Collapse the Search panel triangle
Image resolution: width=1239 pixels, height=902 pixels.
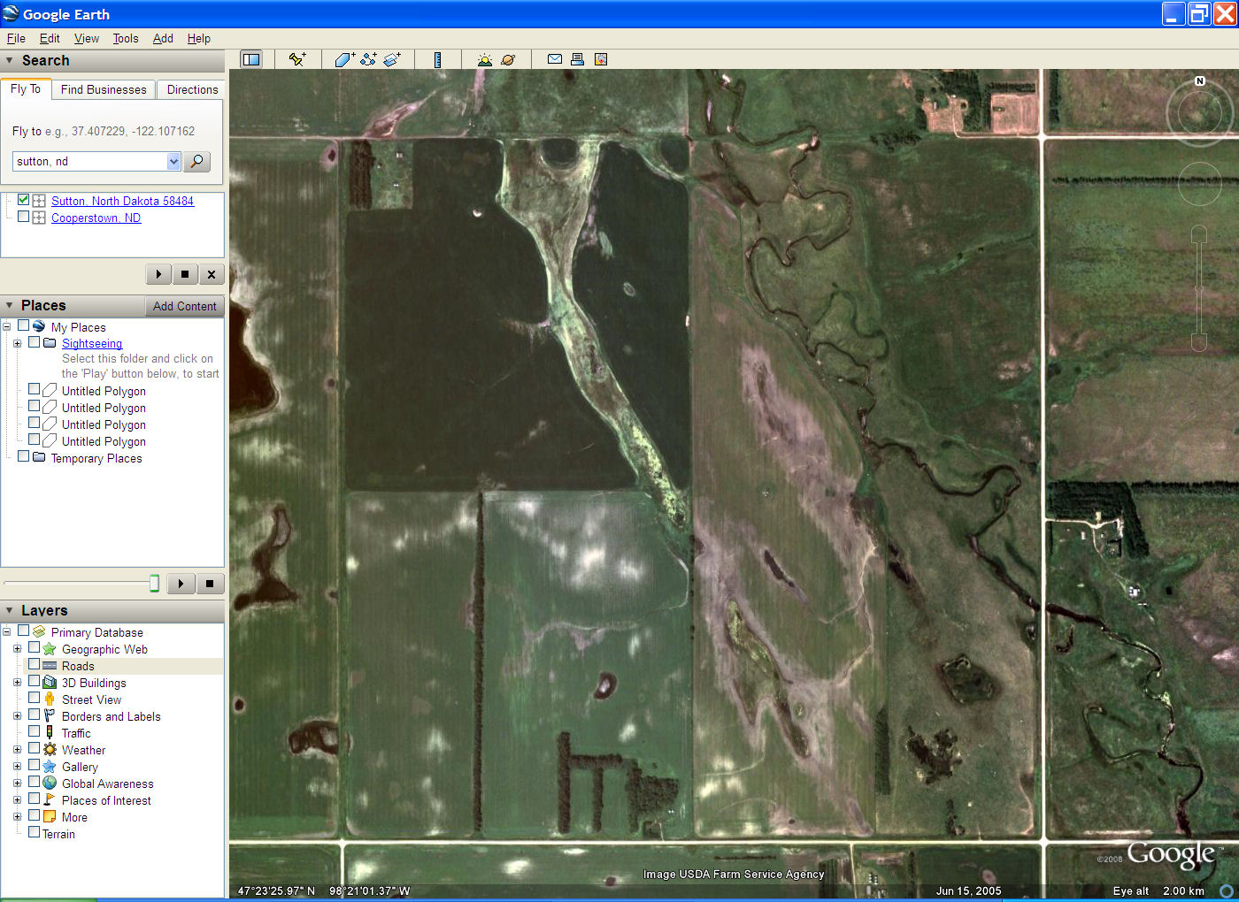click(10, 60)
